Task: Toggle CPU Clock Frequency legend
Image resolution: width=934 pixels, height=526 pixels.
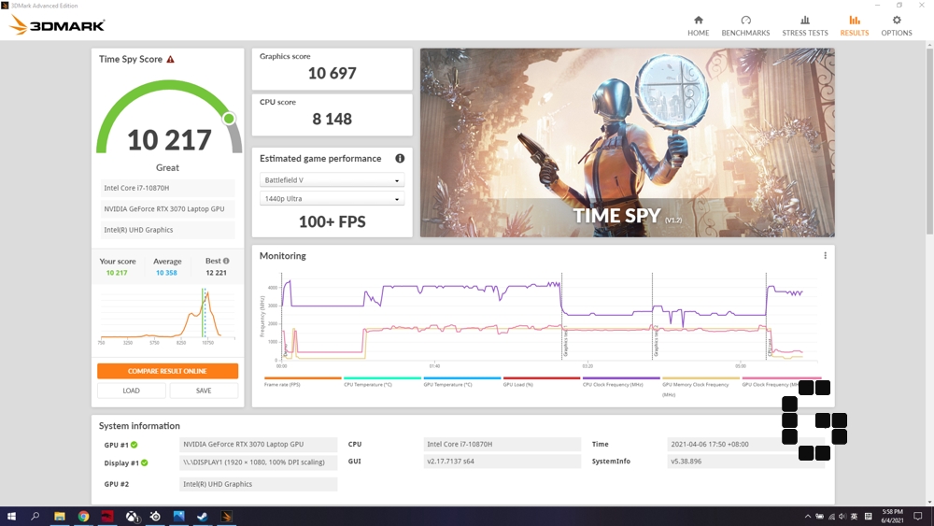Action: coord(621,381)
